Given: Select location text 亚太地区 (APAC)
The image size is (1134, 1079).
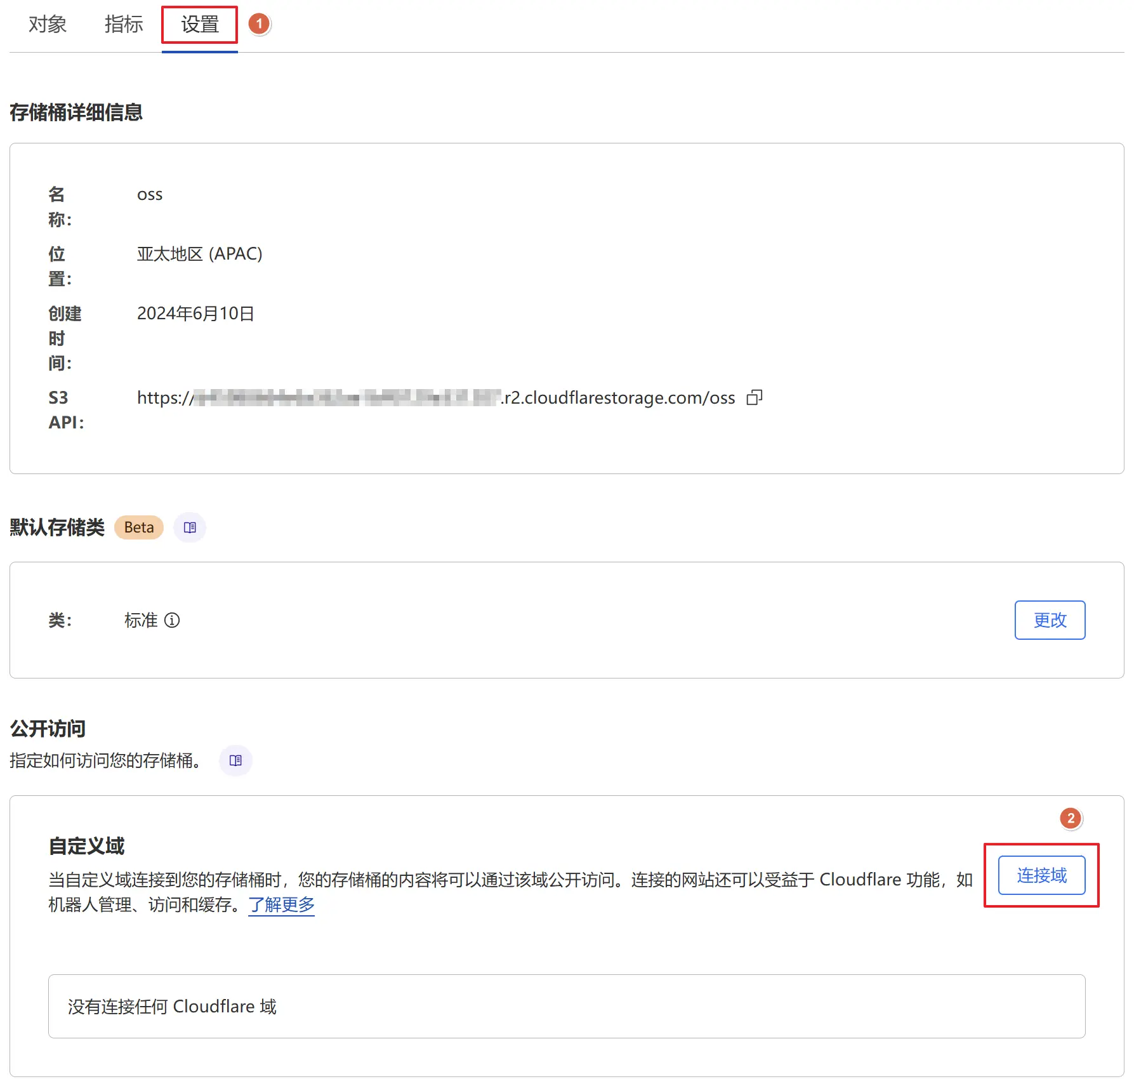Looking at the screenshot, I should (x=200, y=254).
